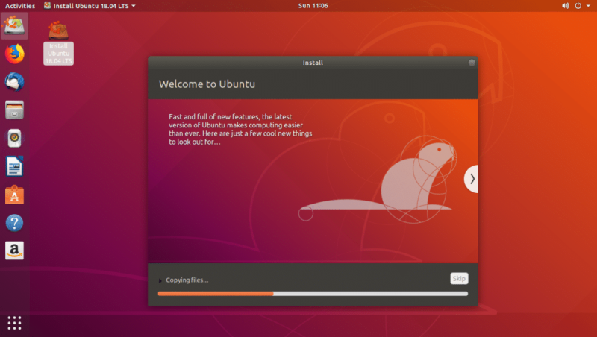Click the Skip button
Viewport: 597px width, 337px height.
(x=459, y=278)
